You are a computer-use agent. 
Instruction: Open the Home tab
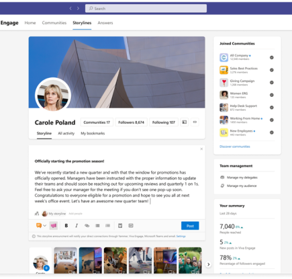[x=30, y=23]
